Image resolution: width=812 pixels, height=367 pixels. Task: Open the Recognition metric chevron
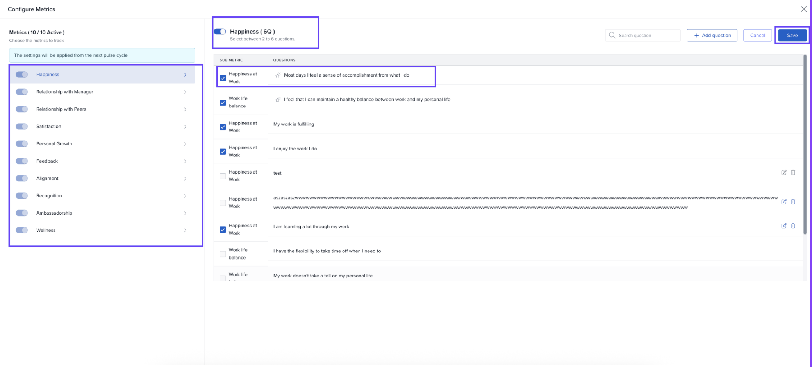185,196
